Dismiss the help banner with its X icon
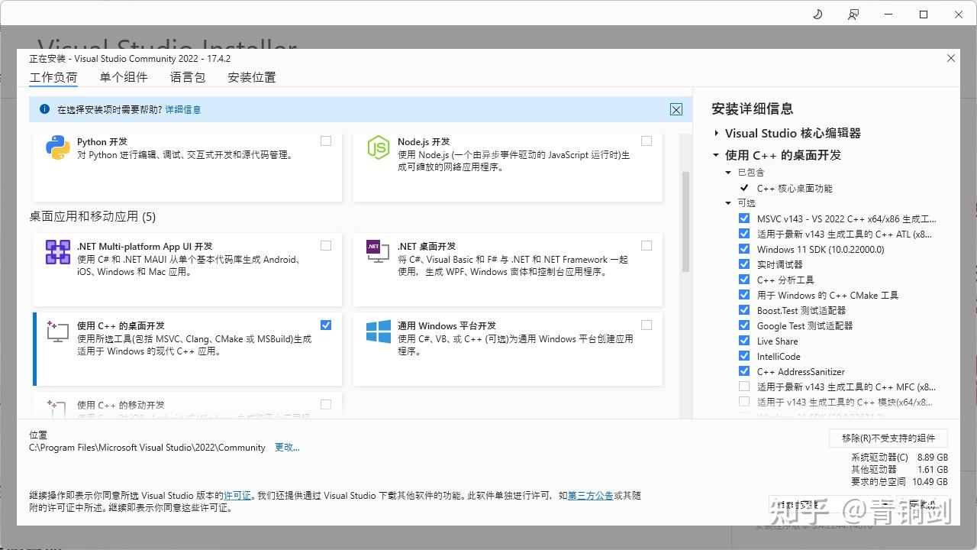Screen dimensions: 977x550 [676, 109]
